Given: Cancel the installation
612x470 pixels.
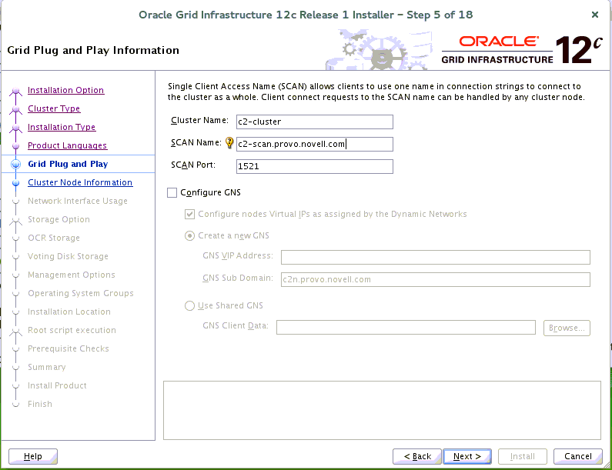Looking at the screenshot, I should [577, 456].
